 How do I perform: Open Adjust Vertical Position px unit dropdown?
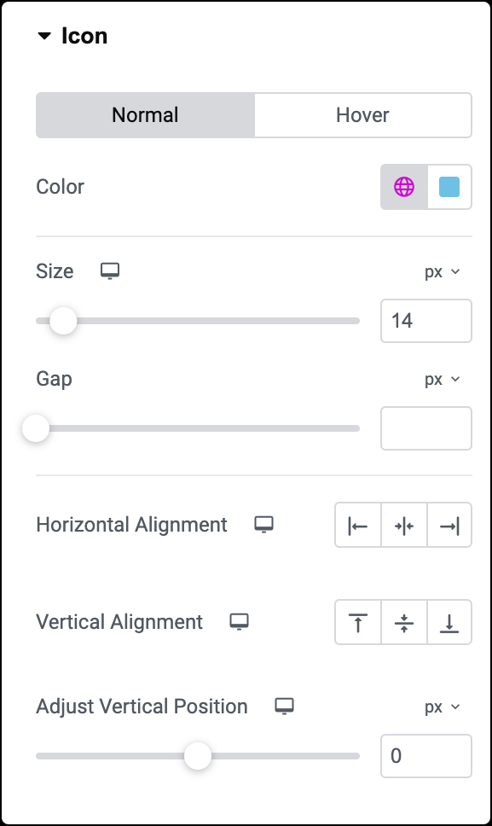coord(443,707)
